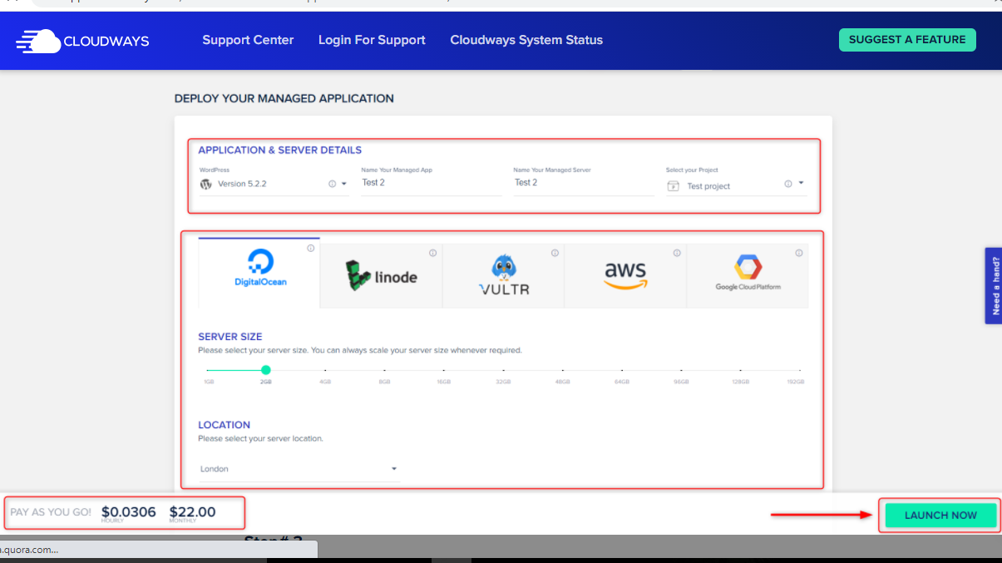
Task: Set server size slider to 32GB
Action: coord(503,370)
